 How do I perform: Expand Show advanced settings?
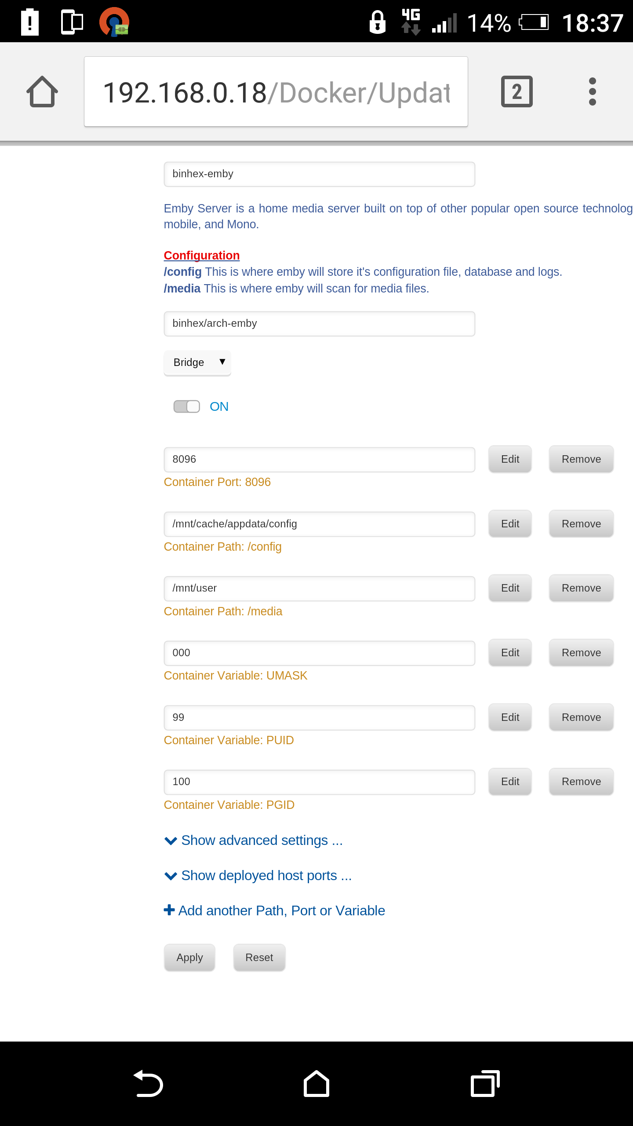[253, 841]
